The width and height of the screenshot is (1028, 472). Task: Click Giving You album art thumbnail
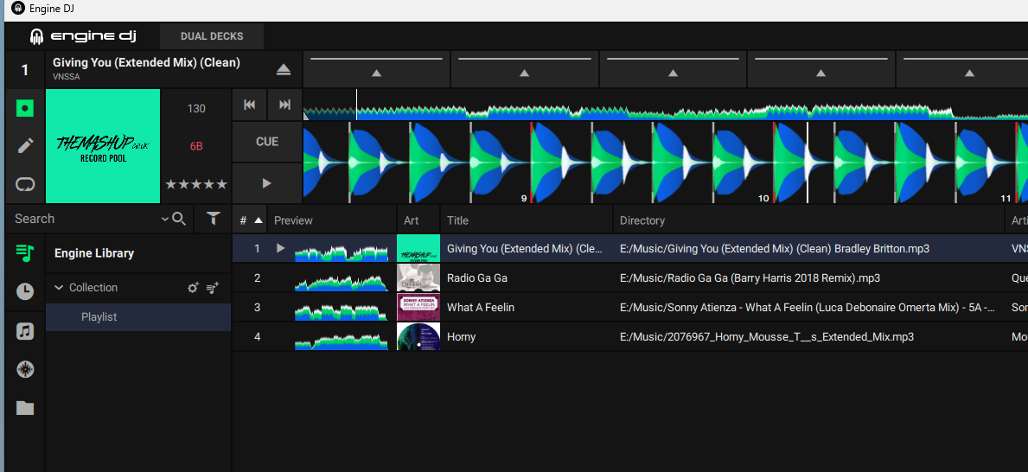click(x=418, y=249)
